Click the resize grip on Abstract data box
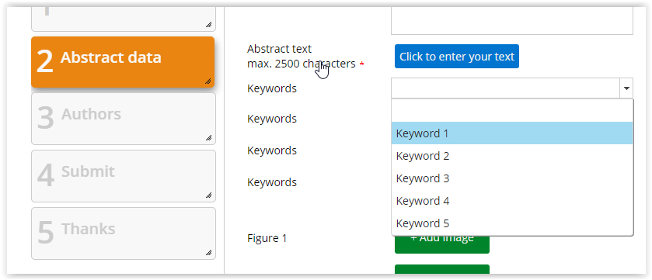The height and width of the screenshot is (280, 652). (x=209, y=81)
